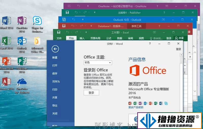
Task: Click the 表格工具 tab in Access
Action: 137,26
